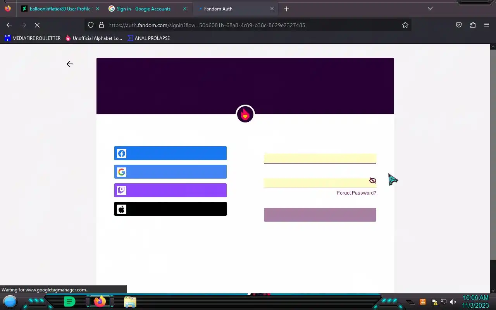
Task: Click the orange tray application icon
Action: [x=423, y=302]
